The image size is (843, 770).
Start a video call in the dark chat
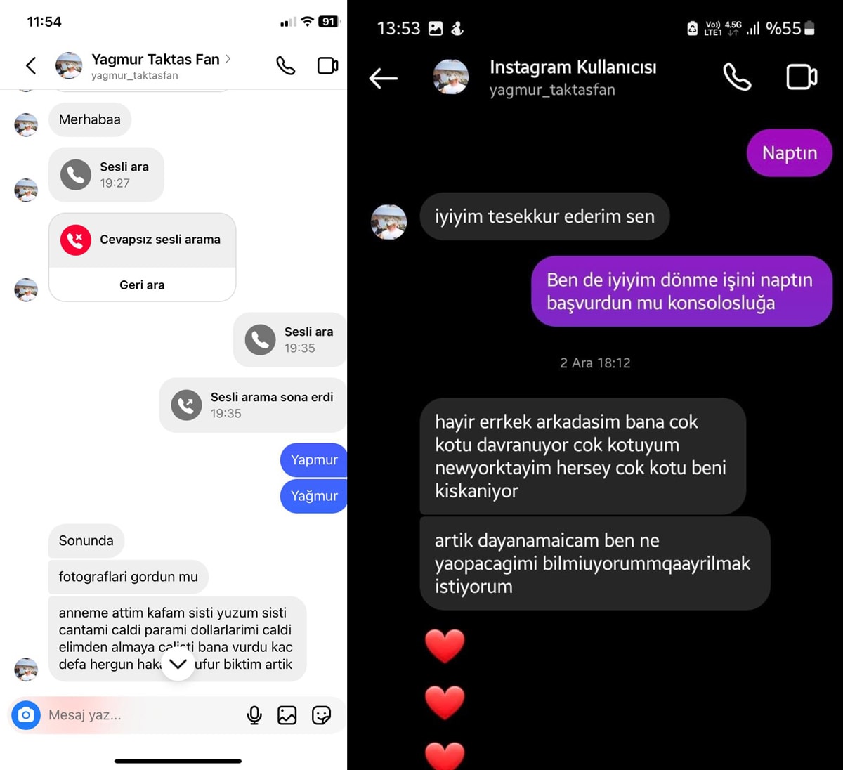802,77
